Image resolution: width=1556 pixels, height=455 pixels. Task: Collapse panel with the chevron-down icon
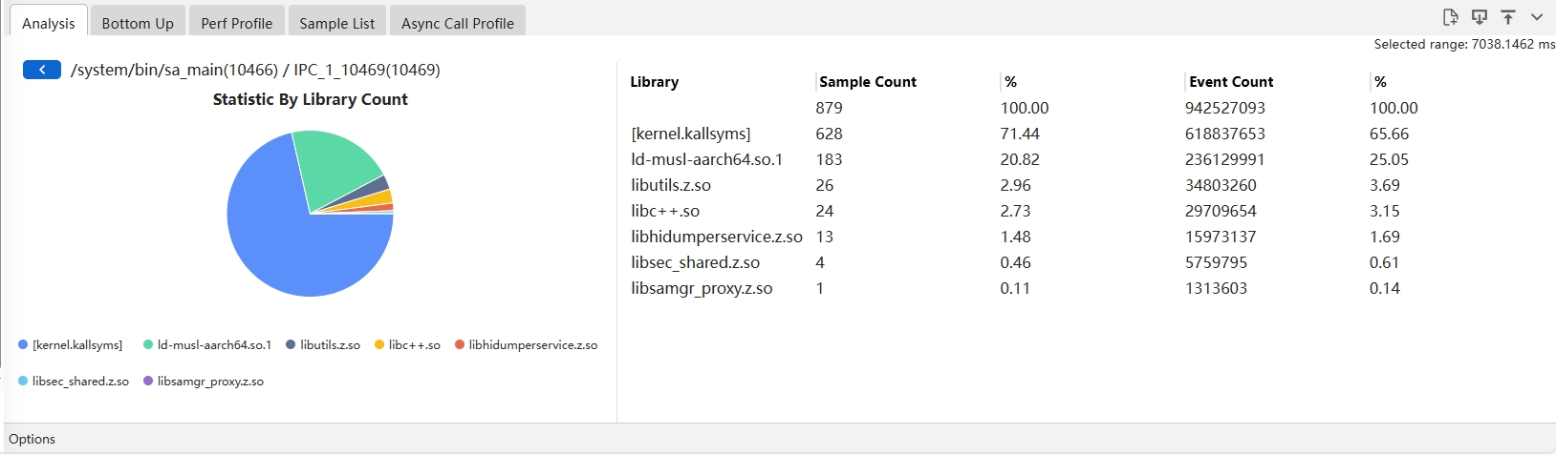click(x=1537, y=17)
